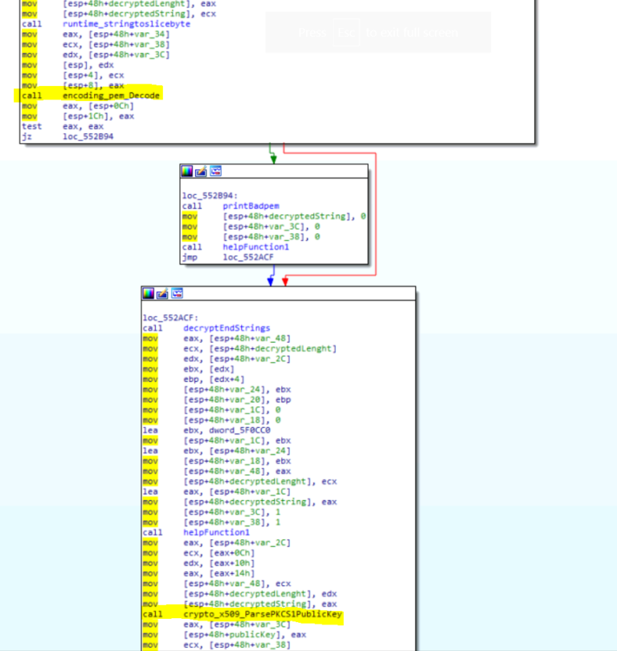
Task: Select mov [esp+48h+var_1C], ebx line
Action: [217, 441]
